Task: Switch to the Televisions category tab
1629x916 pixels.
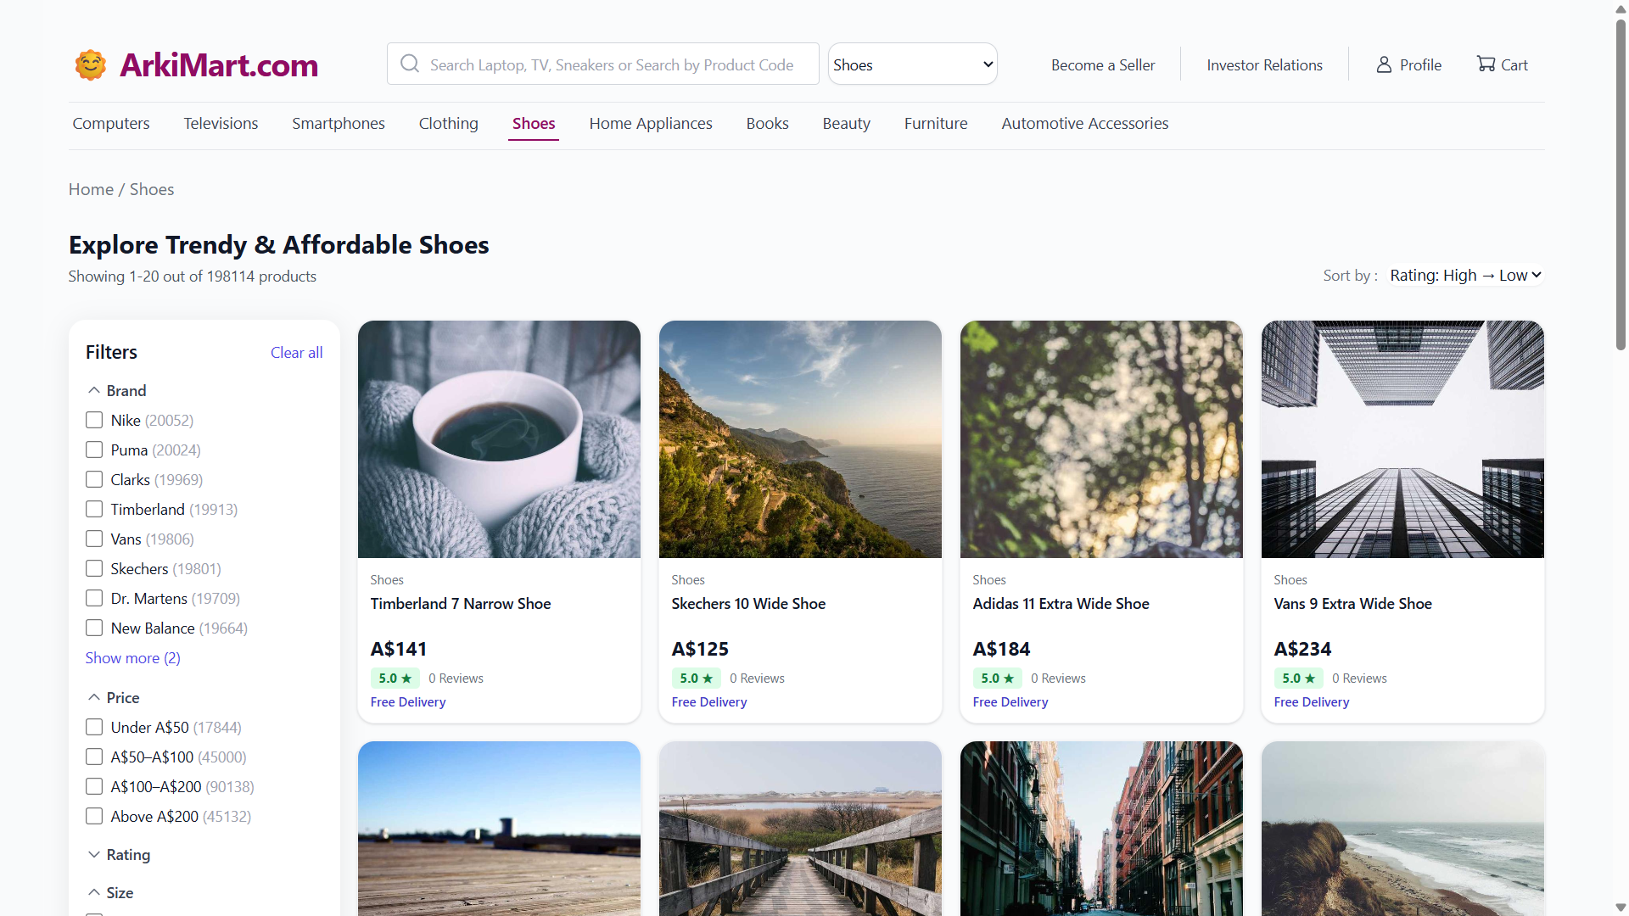Action: tap(221, 124)
